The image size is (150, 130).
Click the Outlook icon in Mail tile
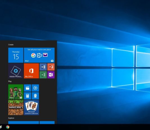(39, 55)
